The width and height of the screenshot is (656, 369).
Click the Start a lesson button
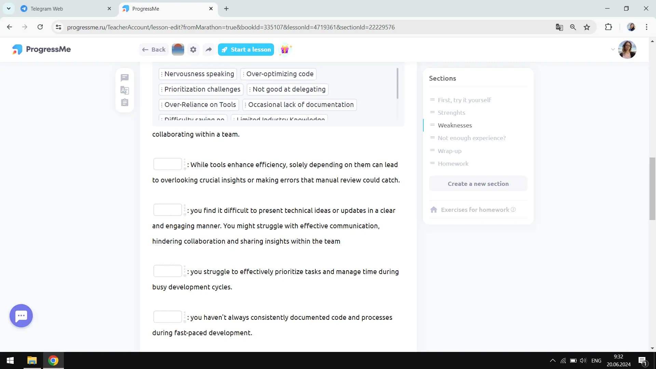click(x=246, y=50)
